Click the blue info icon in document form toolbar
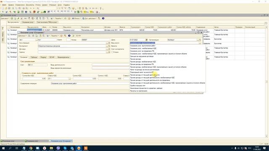This screenshot has width=269, height=151. pyautogui.click(x=69, y=36)
